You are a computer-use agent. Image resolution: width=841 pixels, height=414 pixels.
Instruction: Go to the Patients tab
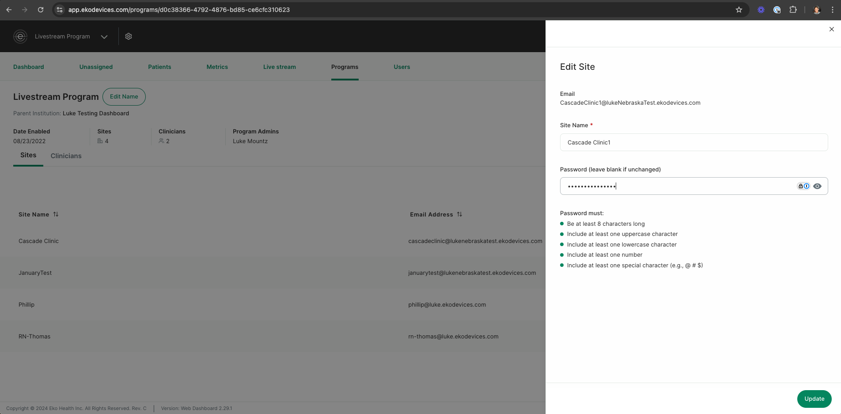(159, 67)
